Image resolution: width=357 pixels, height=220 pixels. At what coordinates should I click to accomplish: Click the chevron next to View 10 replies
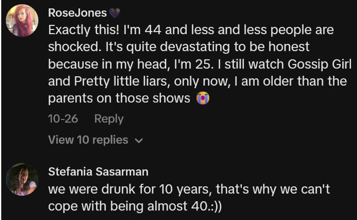pyautogui.click(x=139, y=140)
